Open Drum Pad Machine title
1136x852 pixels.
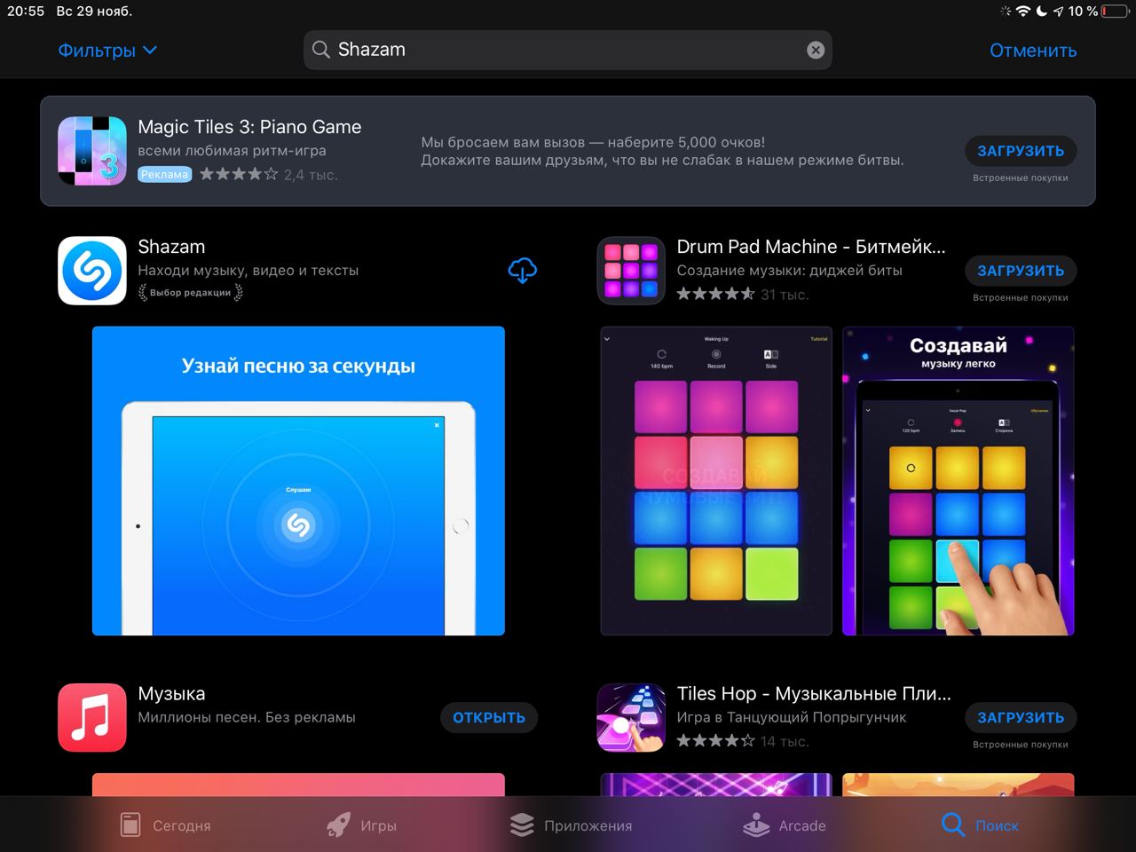[811, 247]
